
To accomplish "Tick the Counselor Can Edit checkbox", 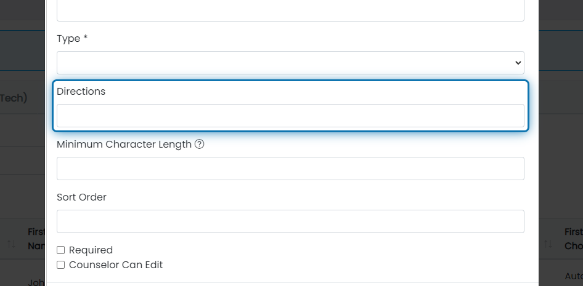I will pyautogui.click(x=60, y=265).
